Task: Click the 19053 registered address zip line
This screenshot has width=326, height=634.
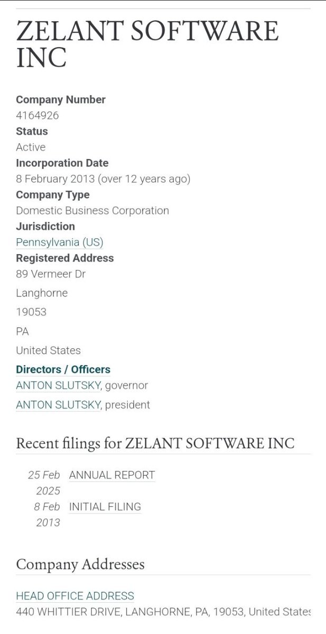Action: 31,312
